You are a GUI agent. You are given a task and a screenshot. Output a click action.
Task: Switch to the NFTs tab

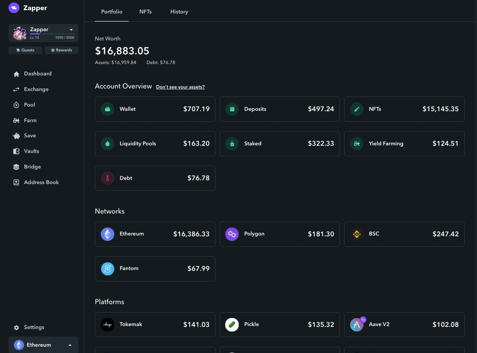tap(146, 12)
